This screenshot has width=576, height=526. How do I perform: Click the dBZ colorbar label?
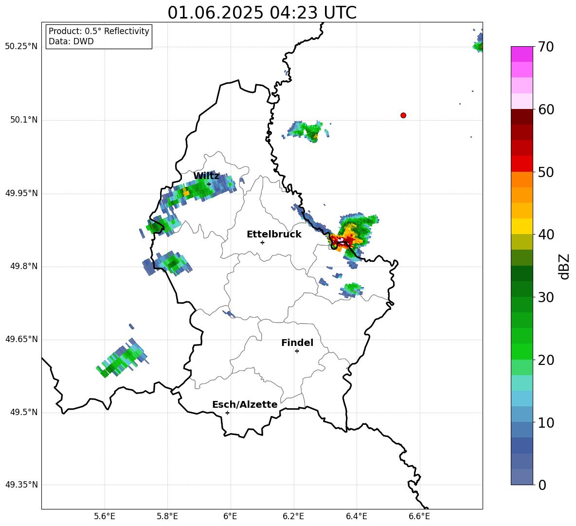[564, 266]
